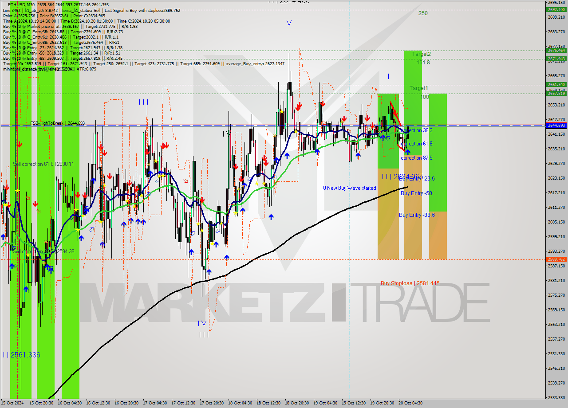Click the 15 Oct 20:30 time label
This screenshot has width=568, height=408.
pyautogui.click(x=42, y=403)
